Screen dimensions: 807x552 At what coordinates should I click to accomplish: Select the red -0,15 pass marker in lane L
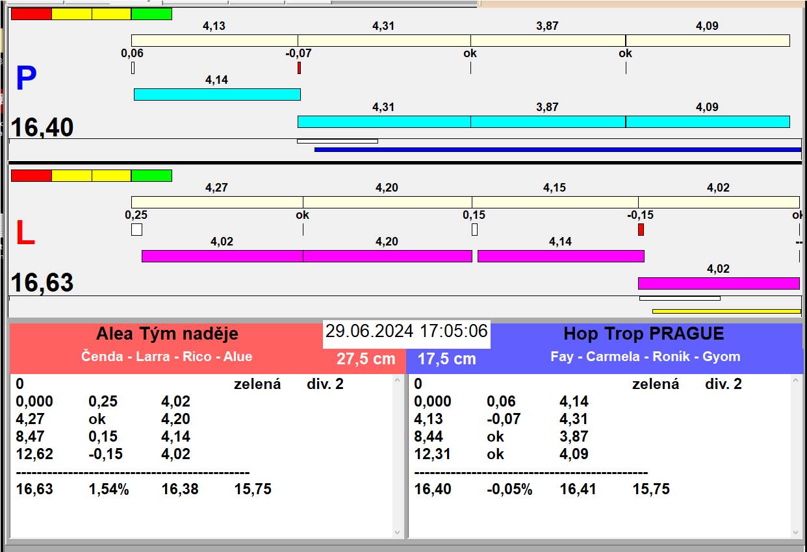(641, 229)
